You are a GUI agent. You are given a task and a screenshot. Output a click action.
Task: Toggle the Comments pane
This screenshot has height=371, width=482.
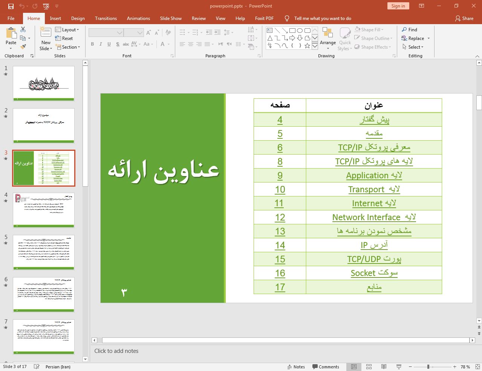326,367
